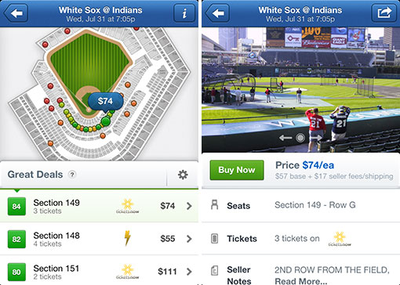The height and width of the screenshot is (285, 400).
Task: Expand Section 148 listing chevron
Action: (189, 239)
